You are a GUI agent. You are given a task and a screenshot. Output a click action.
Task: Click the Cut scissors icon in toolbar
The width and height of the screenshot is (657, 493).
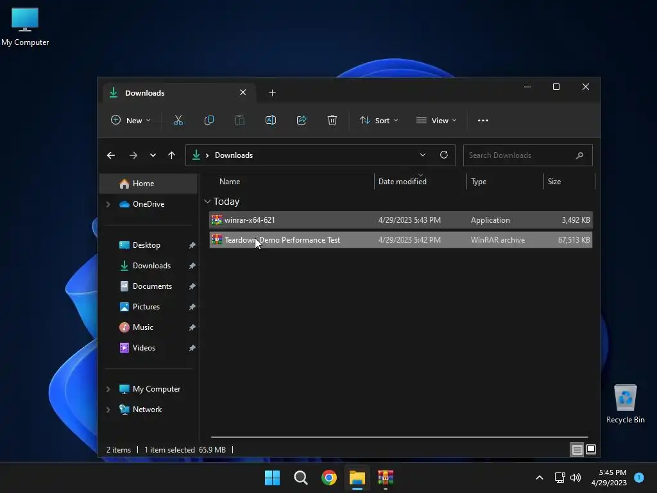178,120
